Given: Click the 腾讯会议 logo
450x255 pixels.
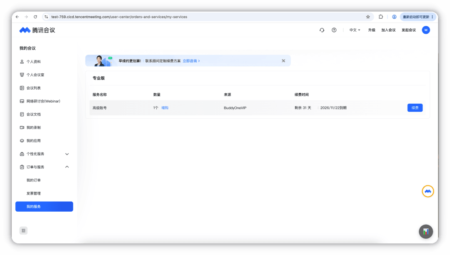Looking at the screenshot, I should 37,30.
